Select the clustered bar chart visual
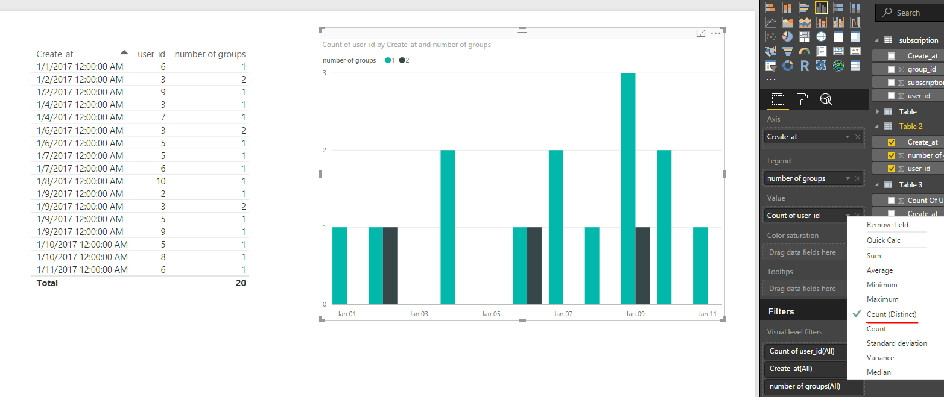 804,8
